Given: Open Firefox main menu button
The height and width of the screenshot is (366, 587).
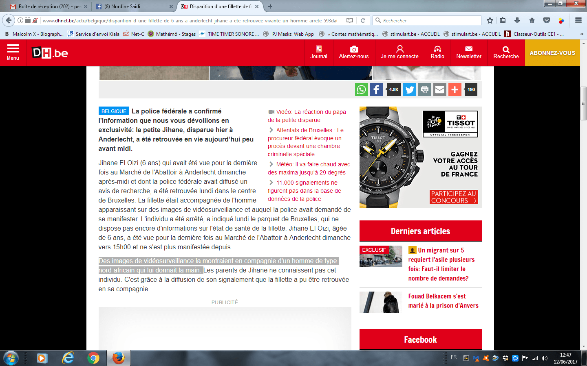Looking at the screenshot, I should coord(578,20).
